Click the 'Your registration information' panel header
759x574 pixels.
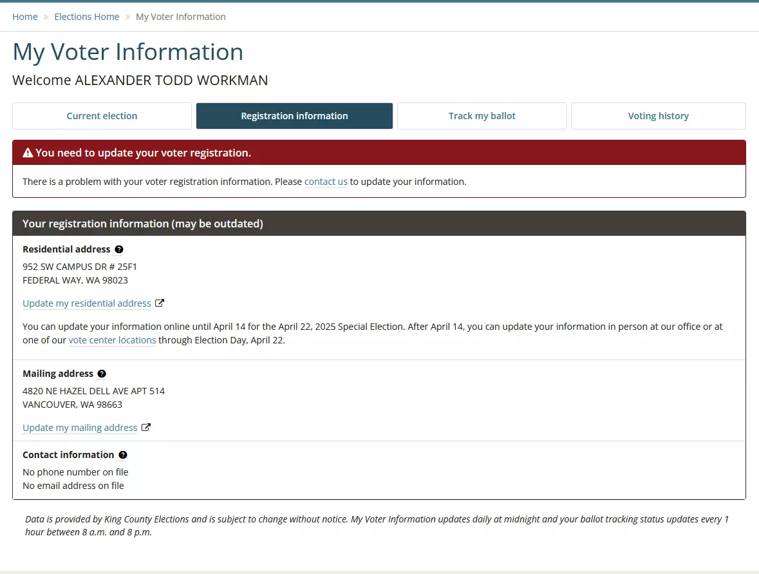(x=143, y=224)
